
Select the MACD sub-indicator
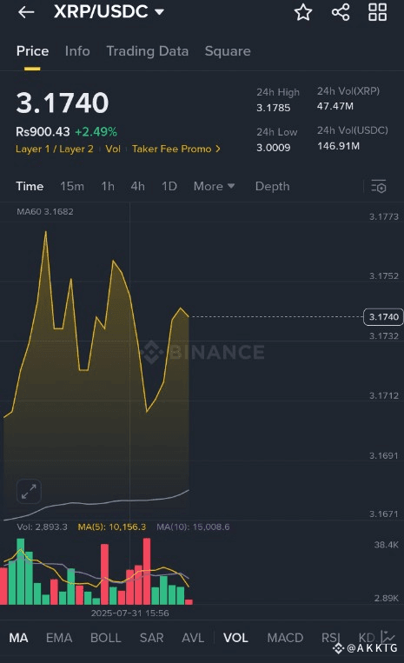coord(285,638)
